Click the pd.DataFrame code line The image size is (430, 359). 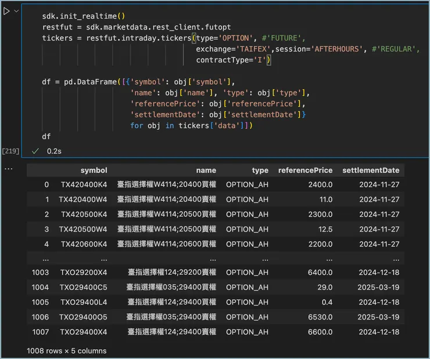click(139, 82)
